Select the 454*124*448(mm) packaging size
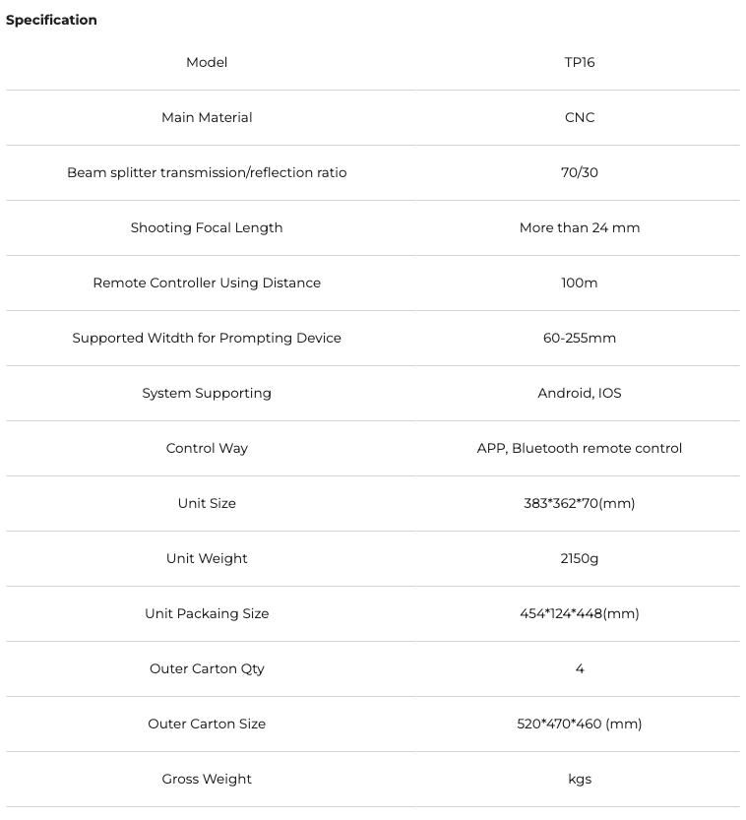Image resolution: width=746 pixels, height=820 pixels. click(x=580, y=613)
